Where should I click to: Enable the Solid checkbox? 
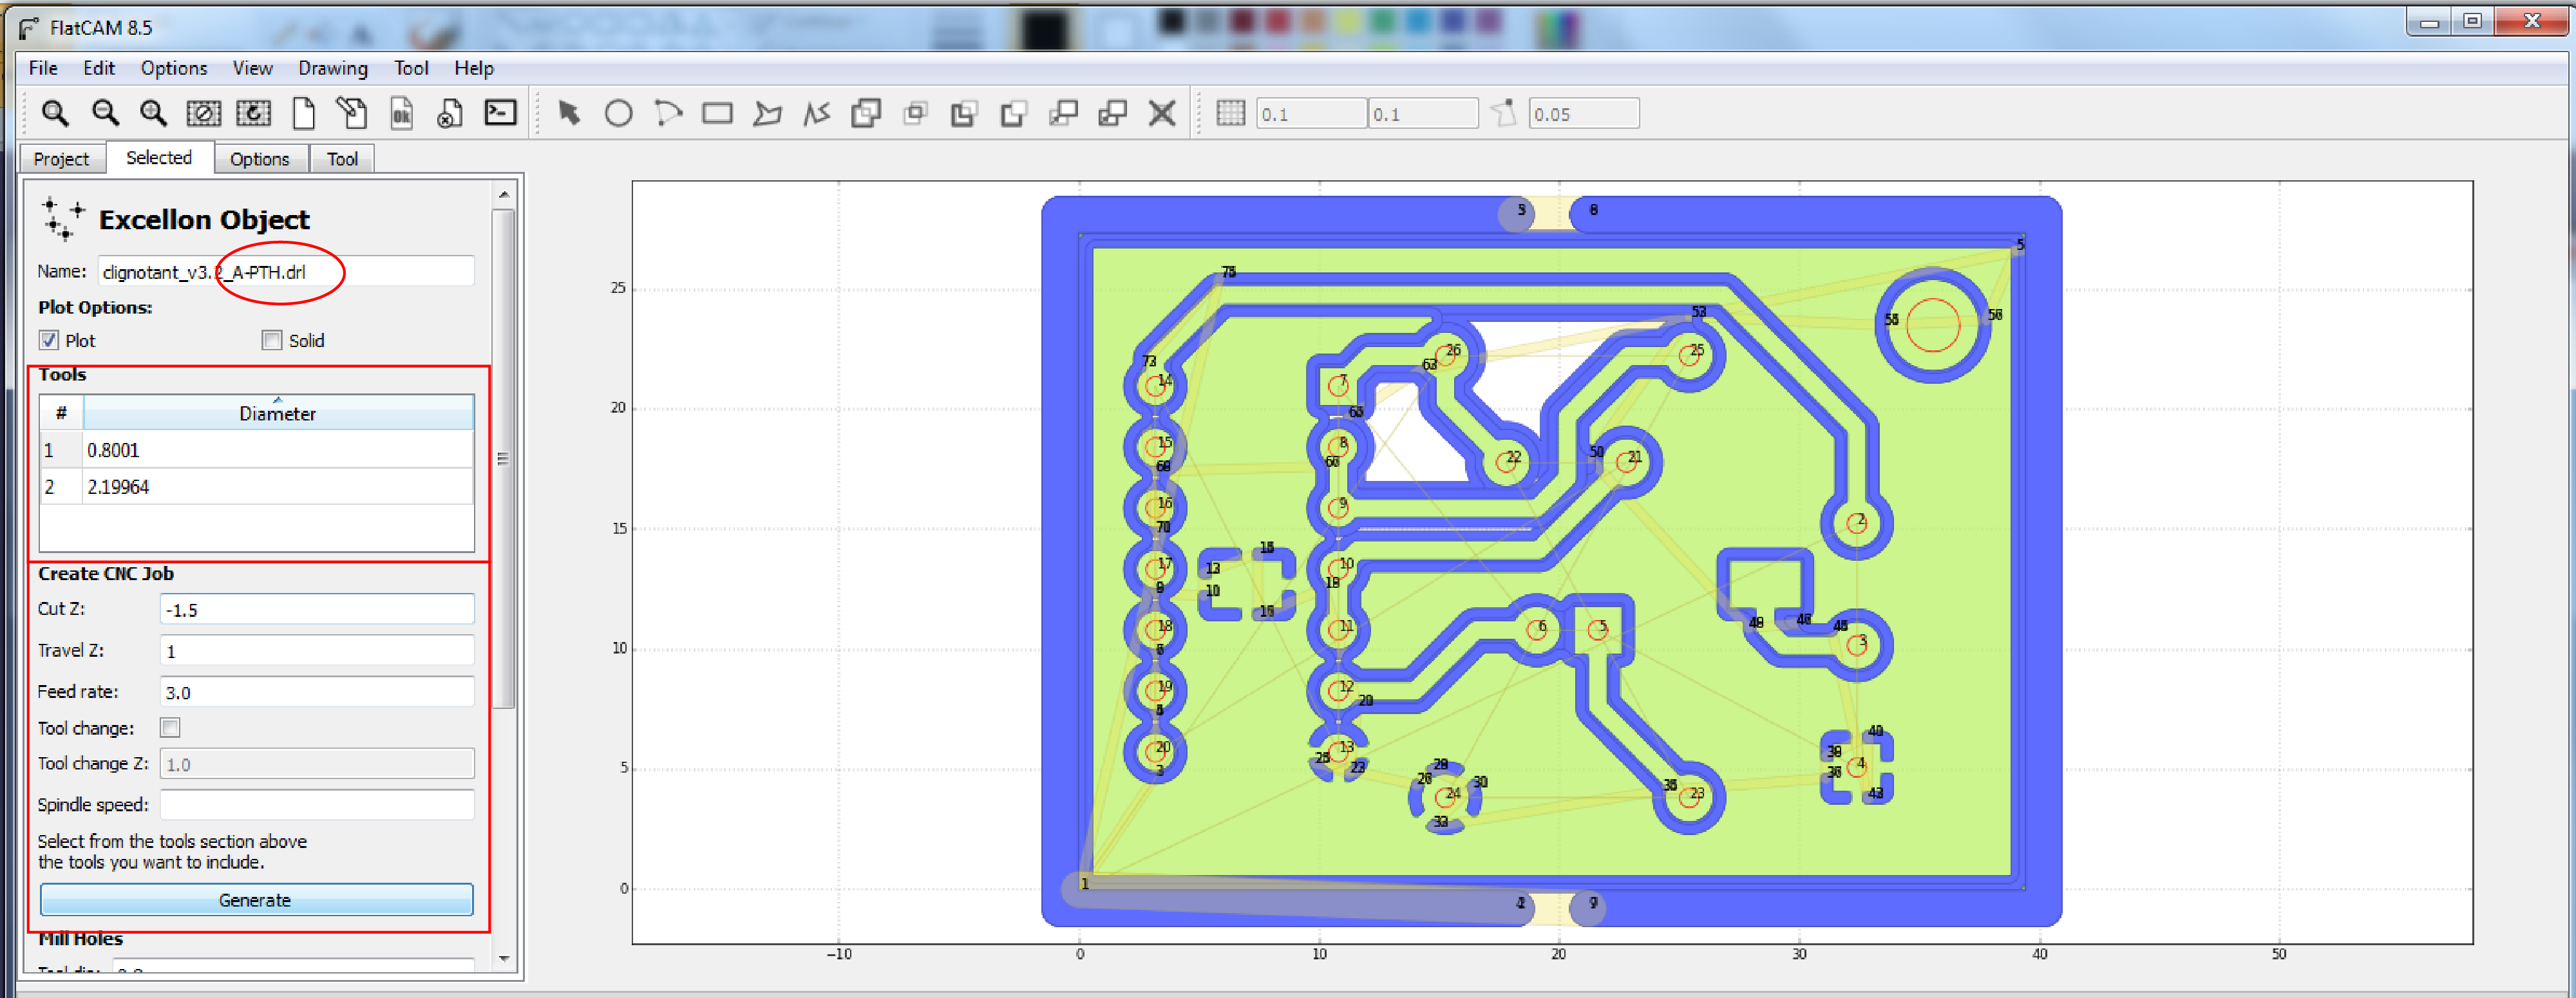(272, 341)
